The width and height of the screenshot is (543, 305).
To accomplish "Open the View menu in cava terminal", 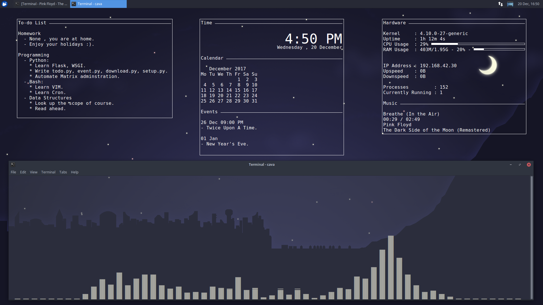I will (34, 172).
